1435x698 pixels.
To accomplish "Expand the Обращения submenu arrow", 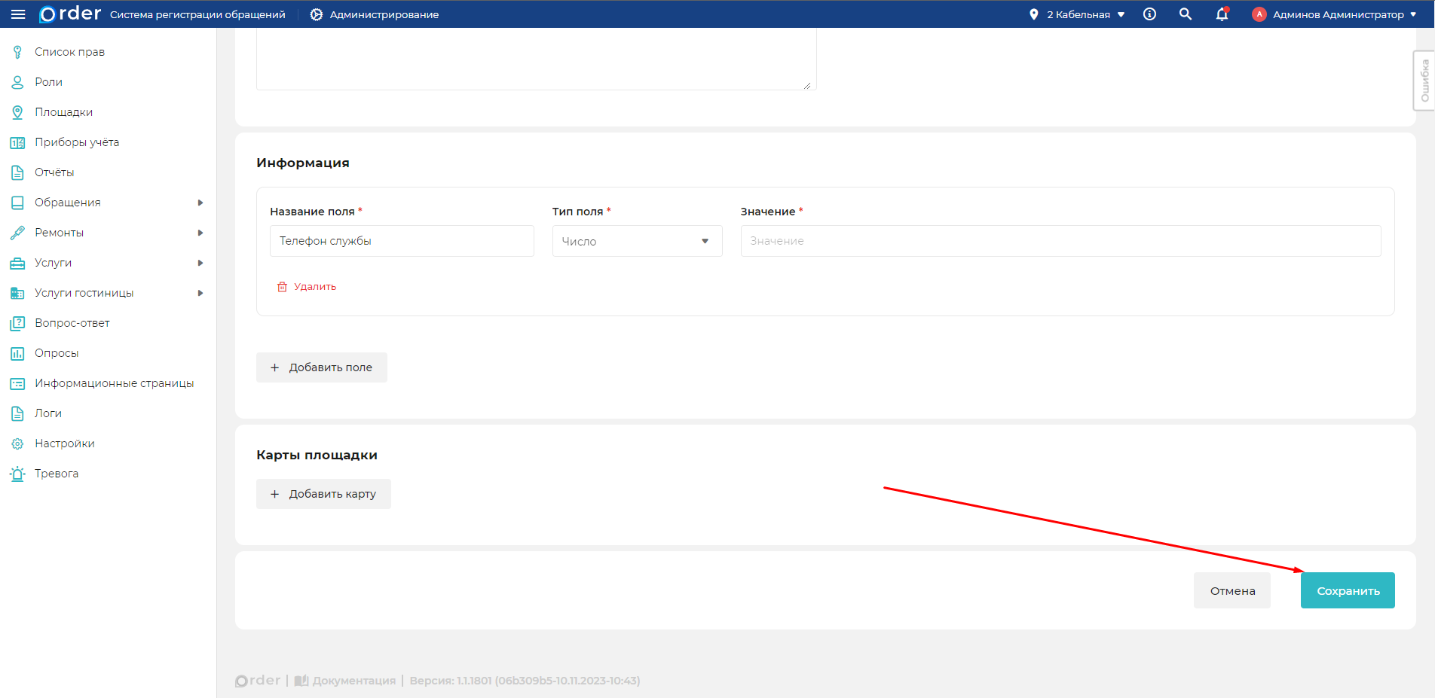I will tap(200, 203).
